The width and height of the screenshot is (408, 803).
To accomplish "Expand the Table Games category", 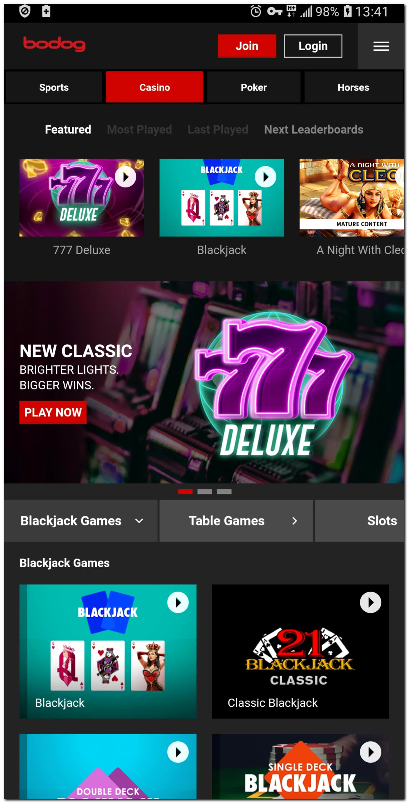I will coord(236,521).
